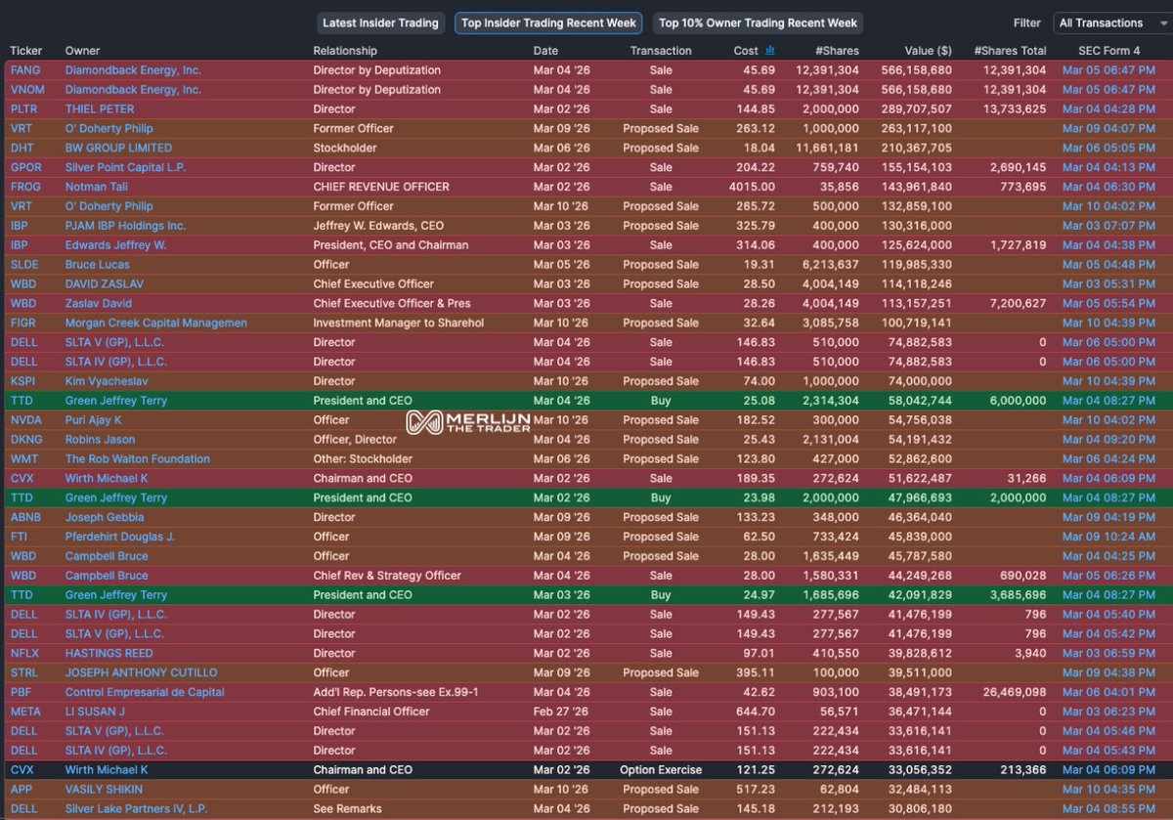This screenshot has width=1173, height=820.
Task: Open the FIGR ticker link
Action: (x=23, y=324)
